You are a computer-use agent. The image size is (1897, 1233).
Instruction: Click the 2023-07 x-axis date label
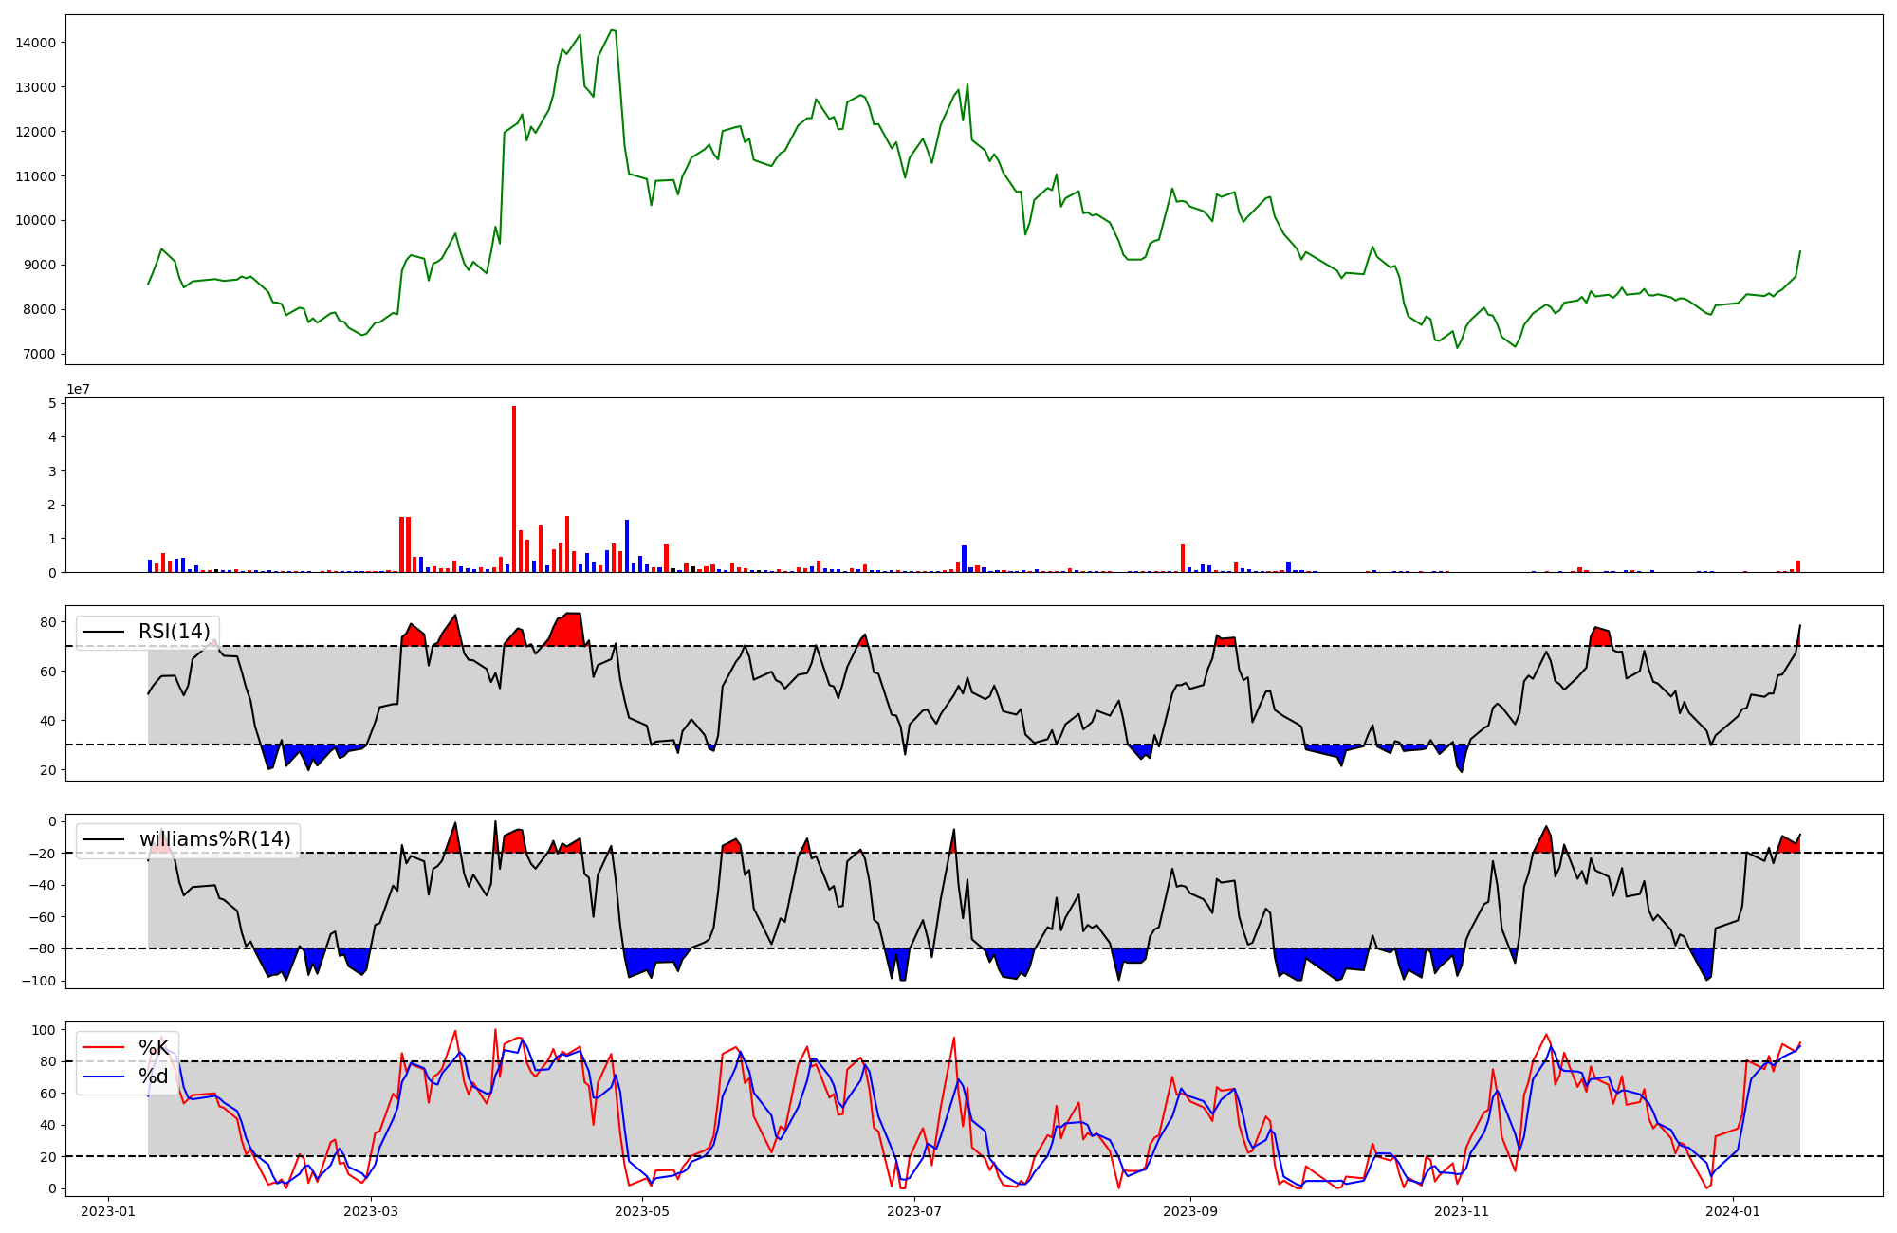click(914, 1211)
